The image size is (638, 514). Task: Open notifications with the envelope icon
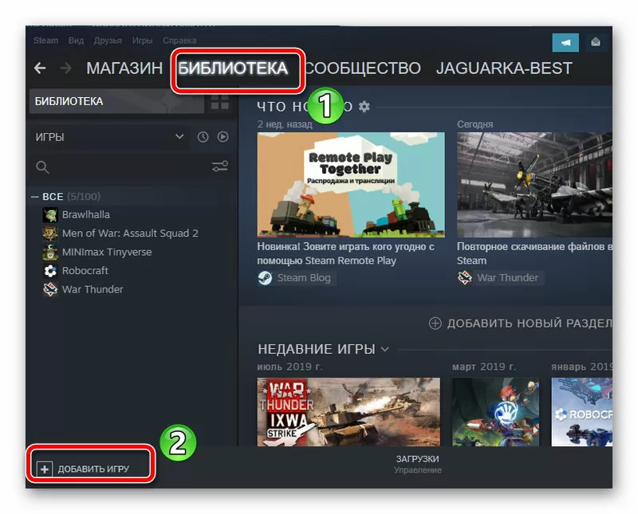[596, 41]
